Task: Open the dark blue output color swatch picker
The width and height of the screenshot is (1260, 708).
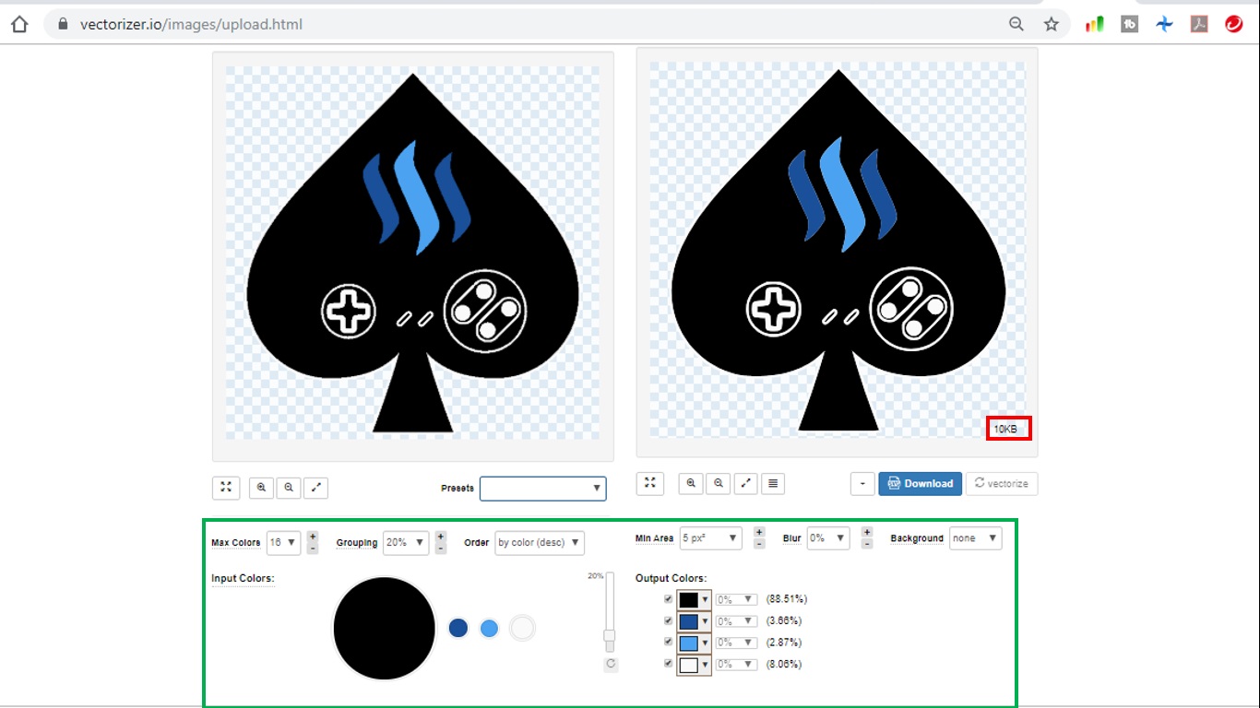Action: tap(694, 621)
